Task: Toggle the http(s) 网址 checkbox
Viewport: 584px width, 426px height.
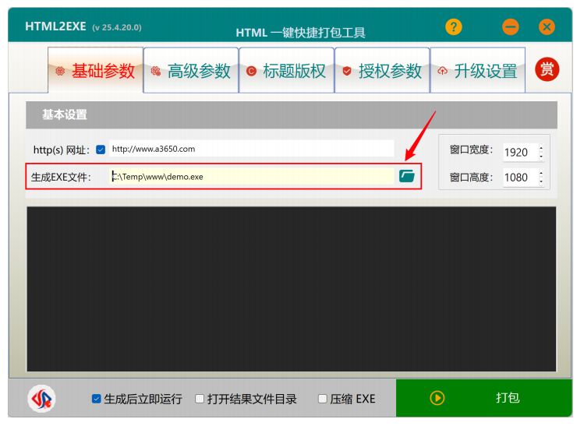Action: (x=101, y=150)
